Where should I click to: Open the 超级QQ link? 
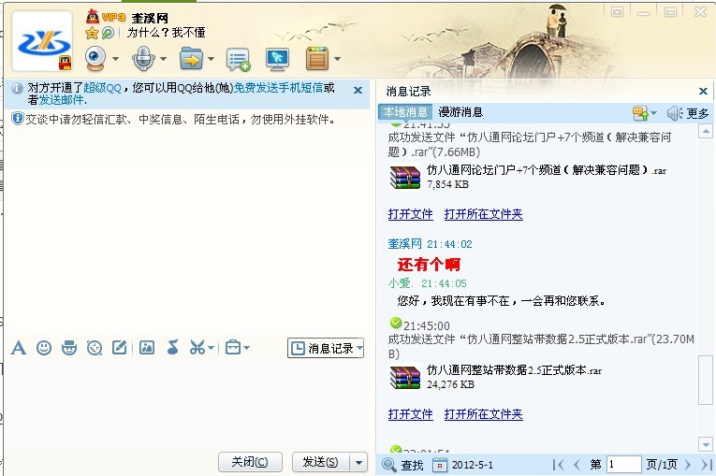(102, 88)
